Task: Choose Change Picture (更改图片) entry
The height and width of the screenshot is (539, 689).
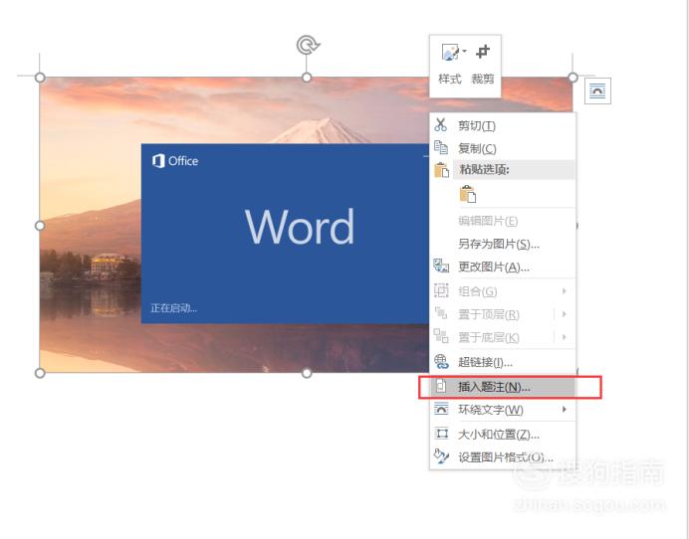Action: coord(502,267)
